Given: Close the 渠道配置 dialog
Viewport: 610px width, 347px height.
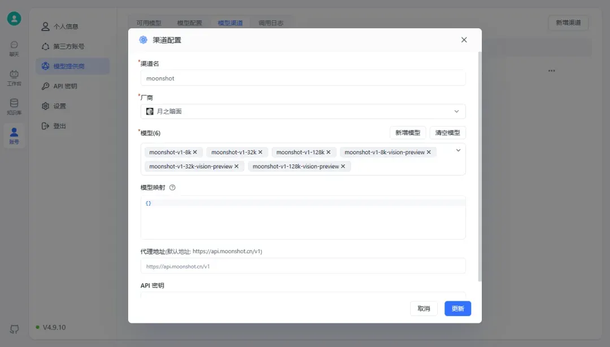Looking at the screenshot, I should pyautogui.click(x=464, y=40).
